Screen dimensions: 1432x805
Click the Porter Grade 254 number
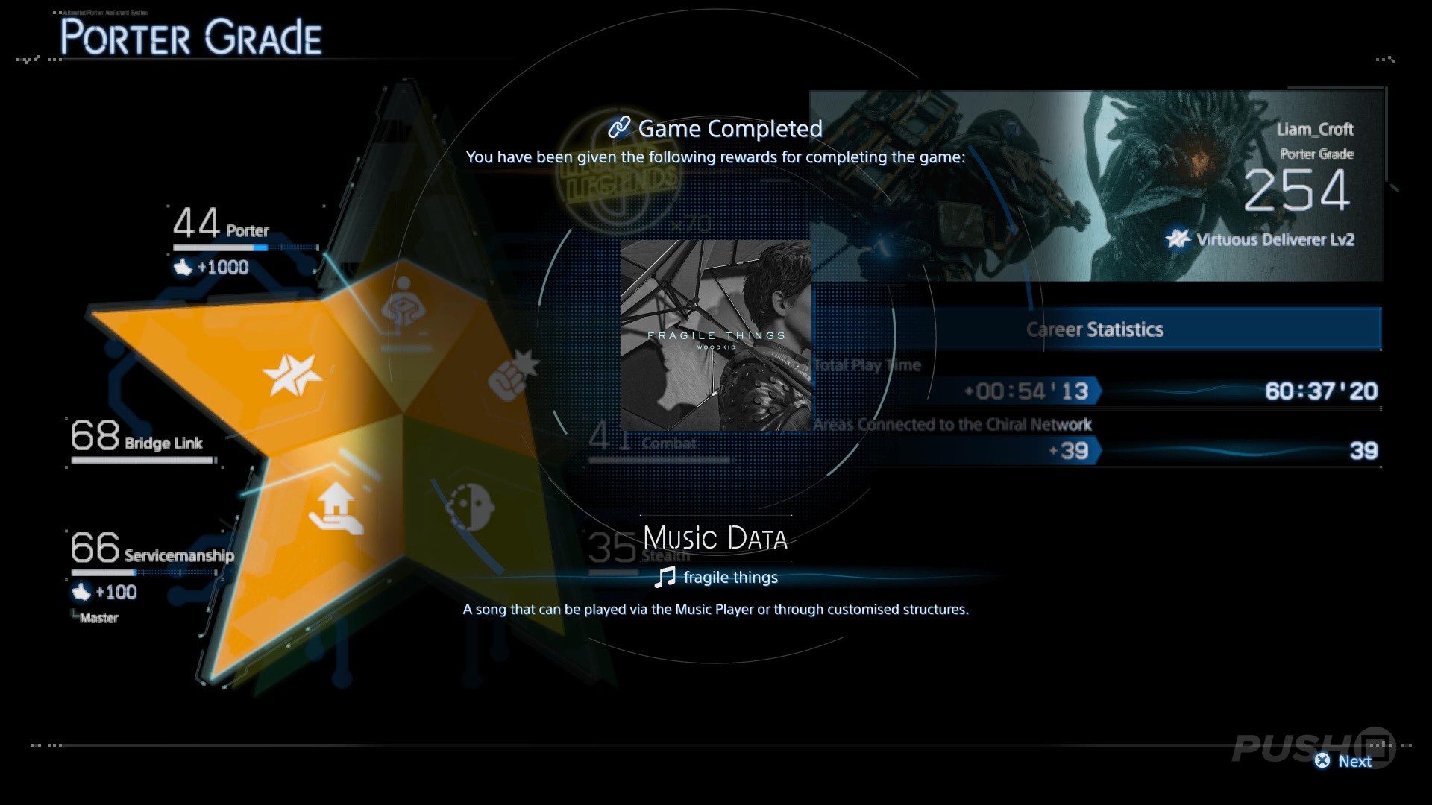coord(1296,191)
